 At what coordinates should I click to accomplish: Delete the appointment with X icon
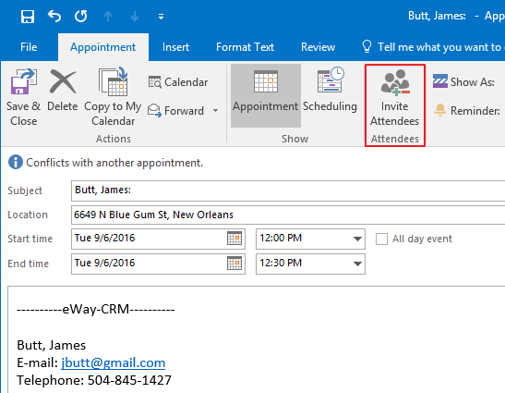point(63,81)
